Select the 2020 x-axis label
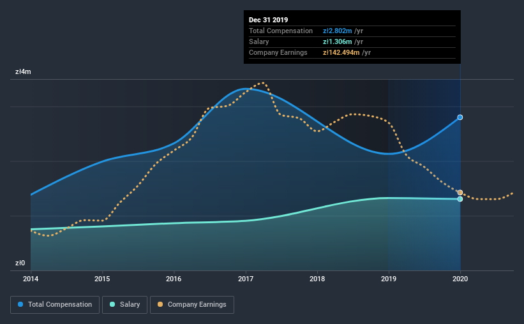 (460, 279)
